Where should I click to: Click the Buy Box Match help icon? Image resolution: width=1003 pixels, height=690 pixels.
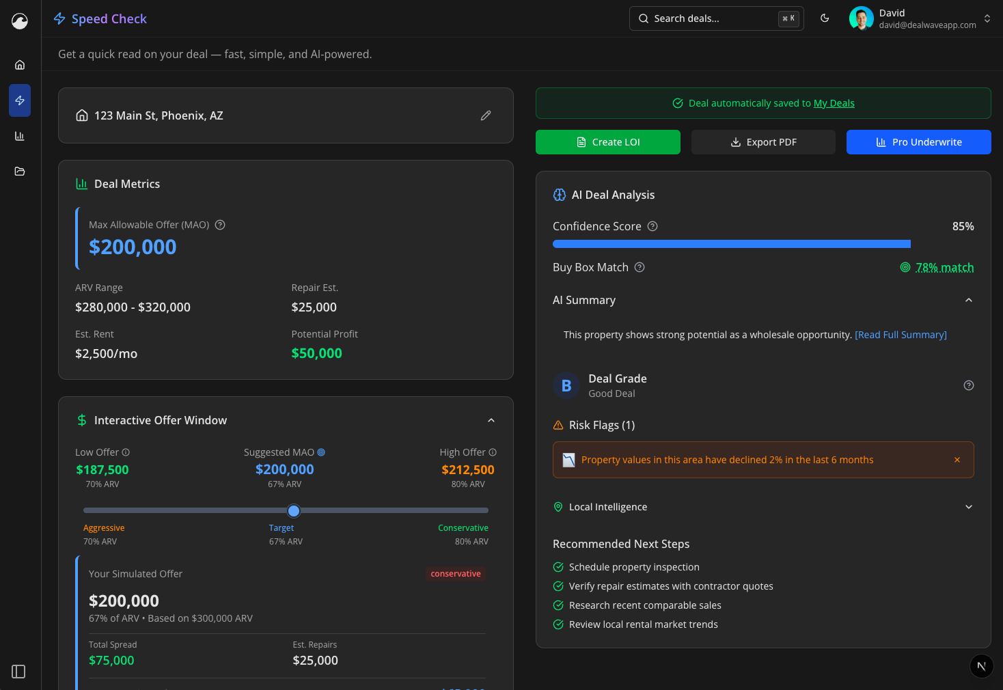pyautogui.click(x=639, y=267)
